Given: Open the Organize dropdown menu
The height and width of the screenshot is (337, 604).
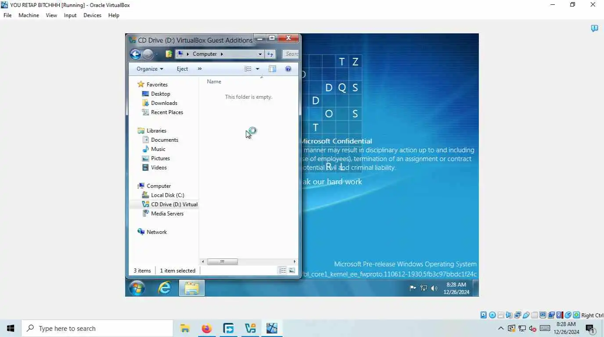Looking at the screenshot, I should click(150, 69).
